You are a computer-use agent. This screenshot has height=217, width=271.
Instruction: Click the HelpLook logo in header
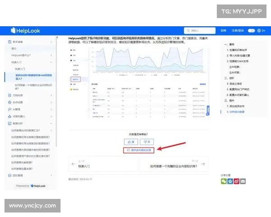pos(26,31)
